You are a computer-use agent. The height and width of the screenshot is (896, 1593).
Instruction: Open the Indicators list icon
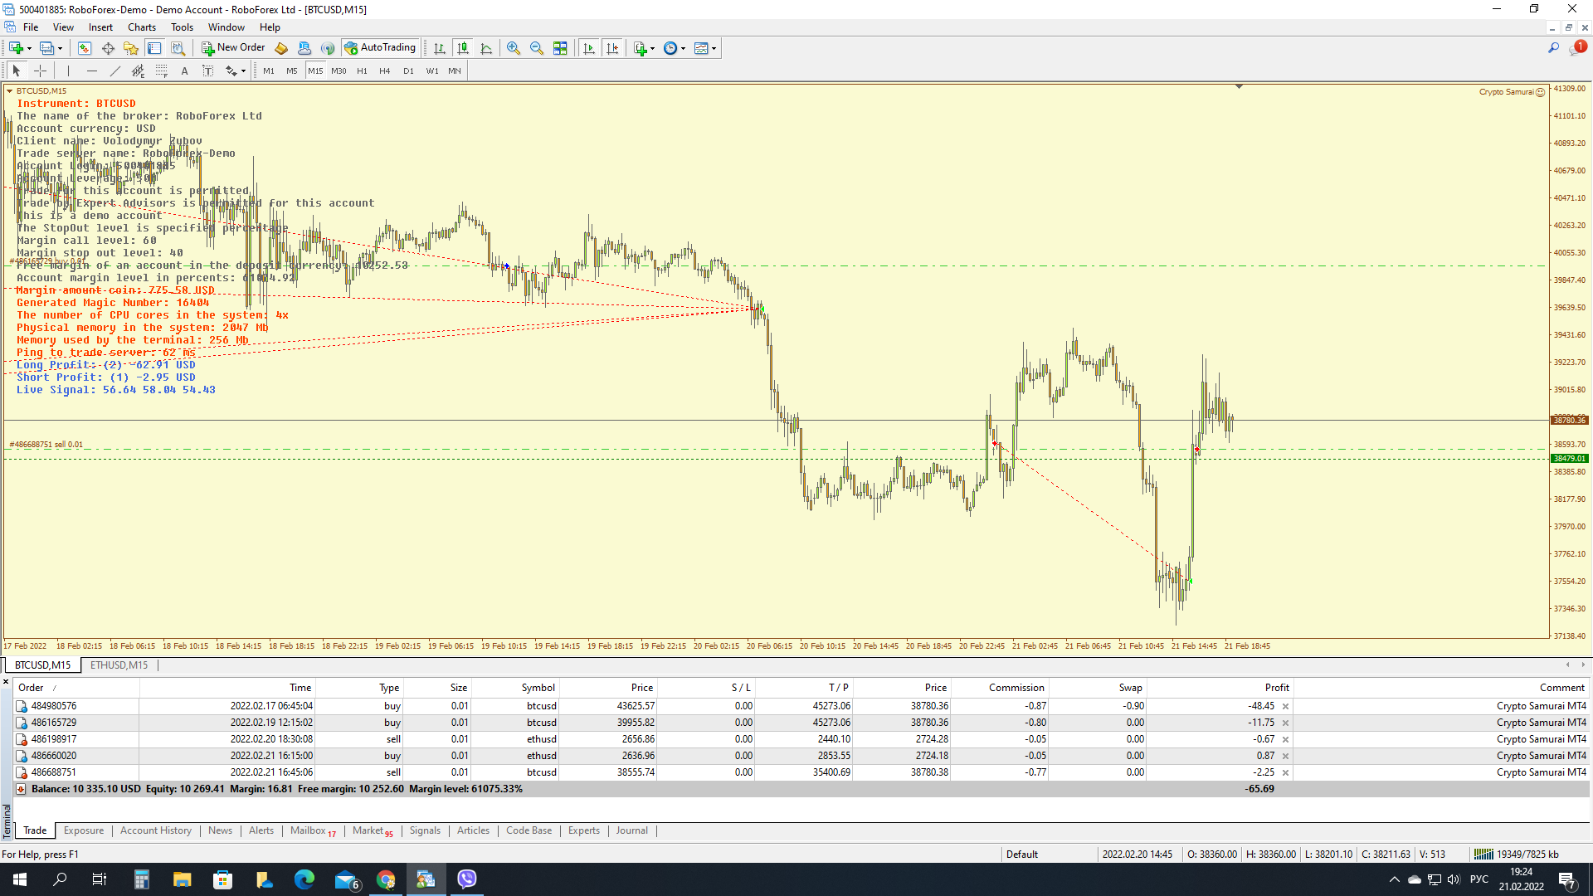[x=640, y=48]
